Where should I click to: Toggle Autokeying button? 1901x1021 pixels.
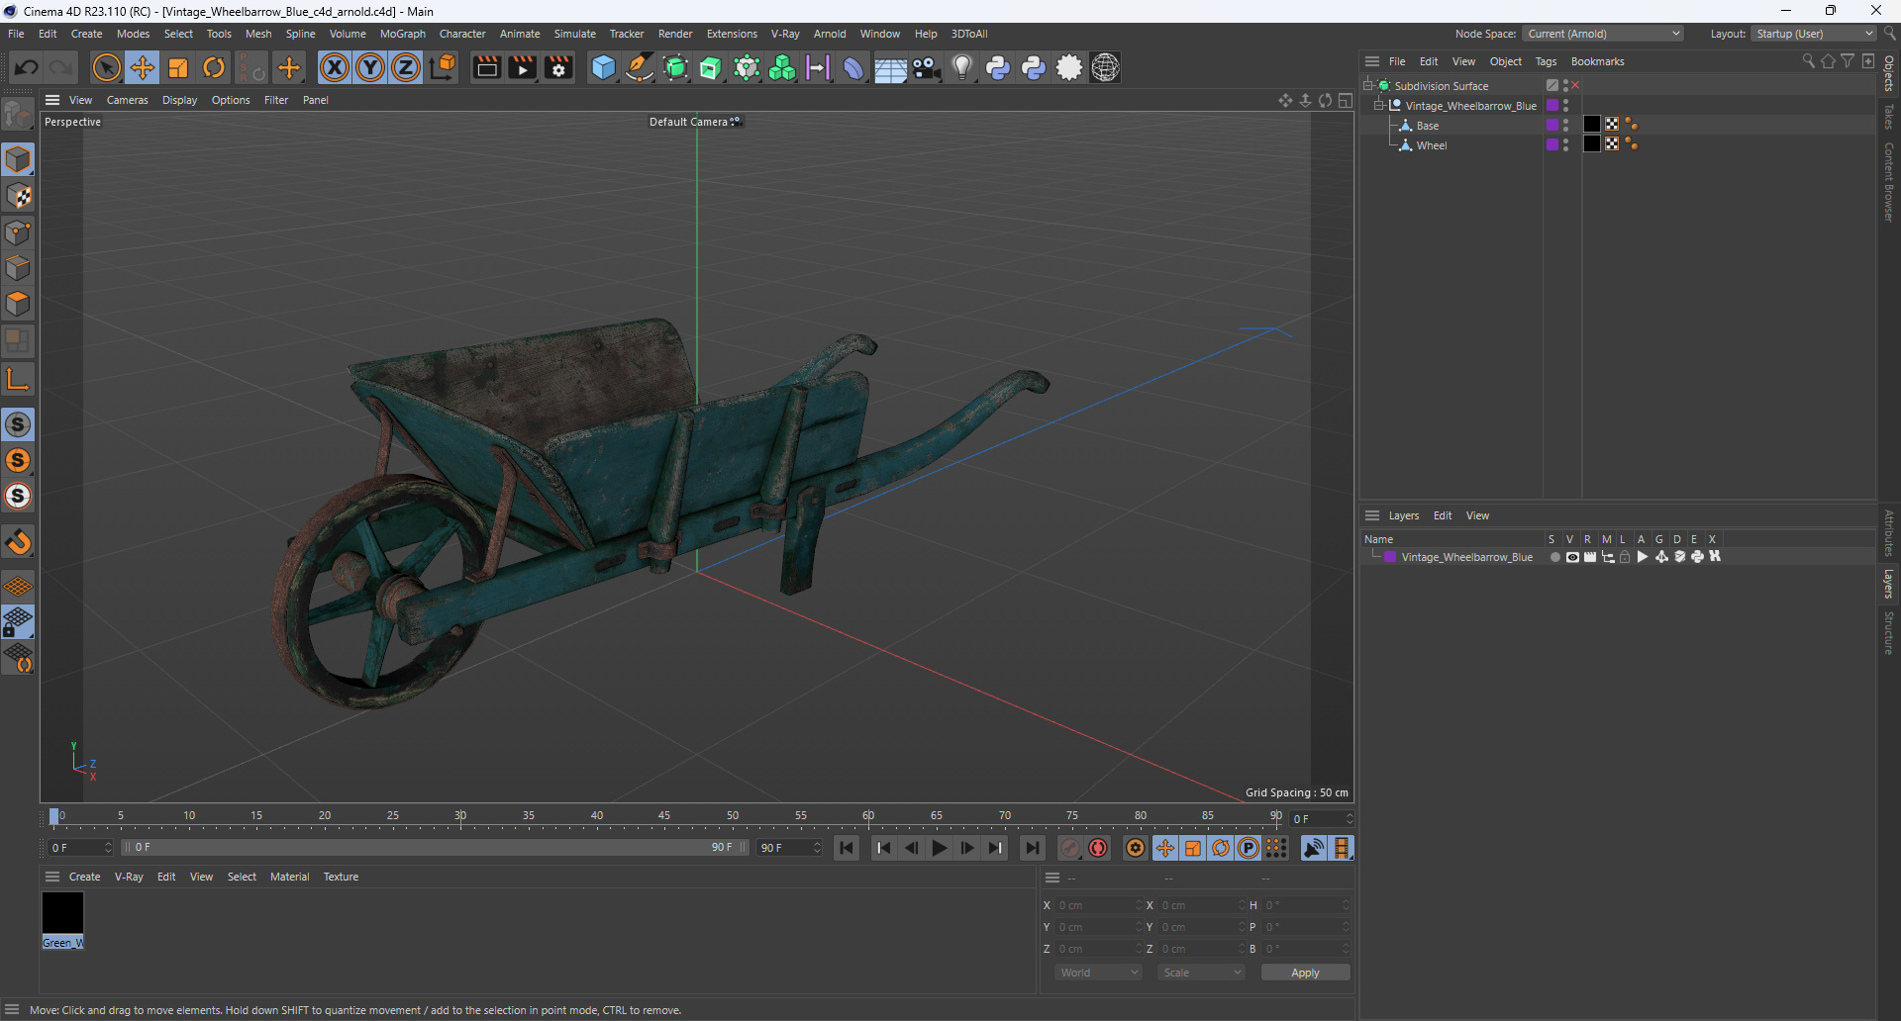1098,848
